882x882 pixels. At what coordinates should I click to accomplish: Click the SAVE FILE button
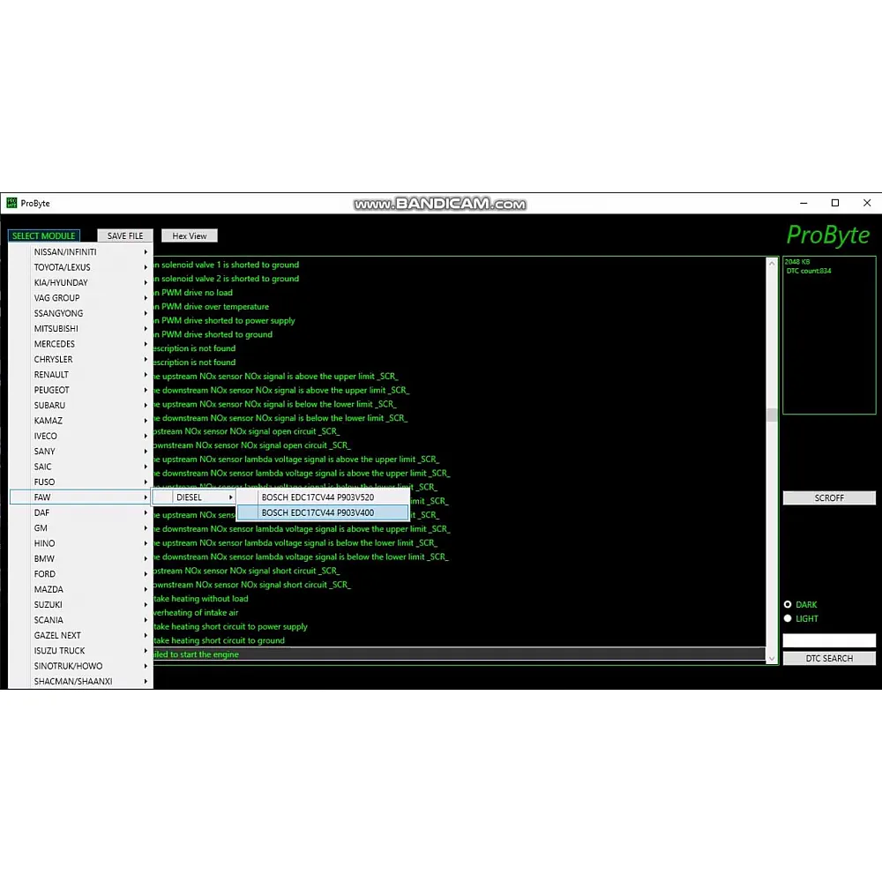click(125, 235)
